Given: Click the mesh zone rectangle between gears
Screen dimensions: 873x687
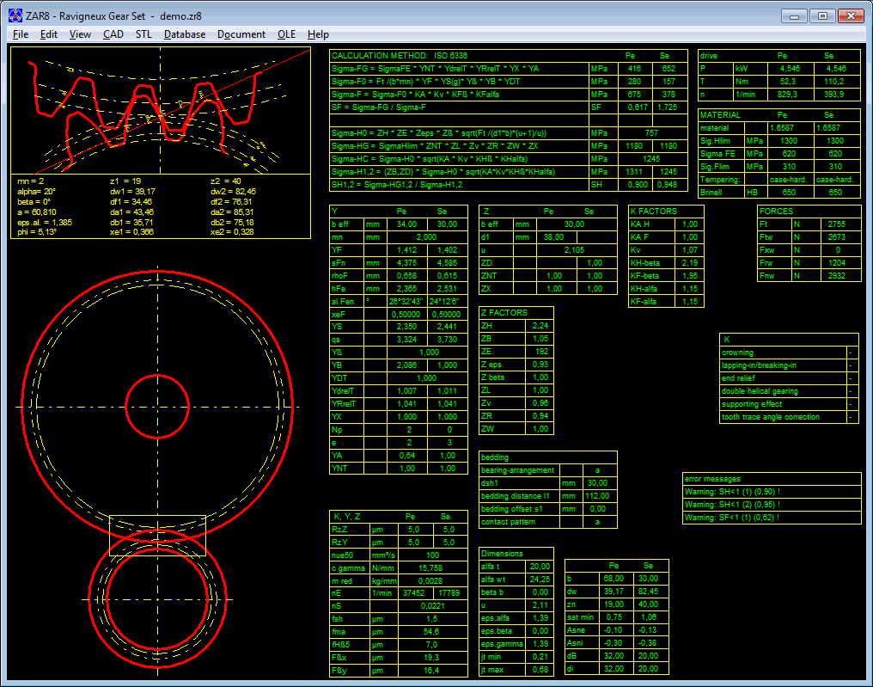Looking at the screenshot, I should tap(157, 536).
